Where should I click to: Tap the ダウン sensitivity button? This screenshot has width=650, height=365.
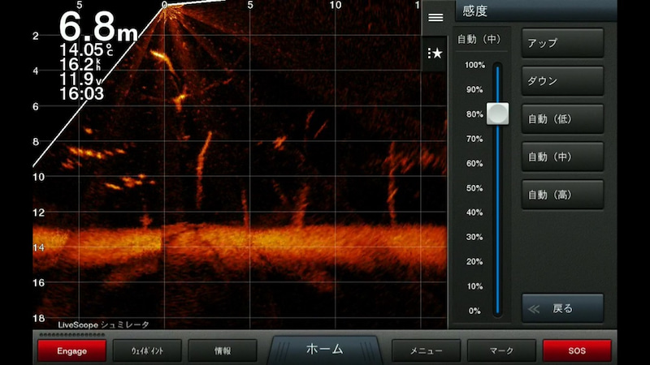point(562,81)
